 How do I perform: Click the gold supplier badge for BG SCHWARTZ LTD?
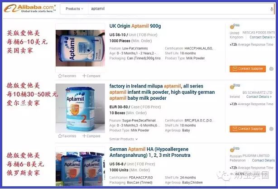coord(232,87)
